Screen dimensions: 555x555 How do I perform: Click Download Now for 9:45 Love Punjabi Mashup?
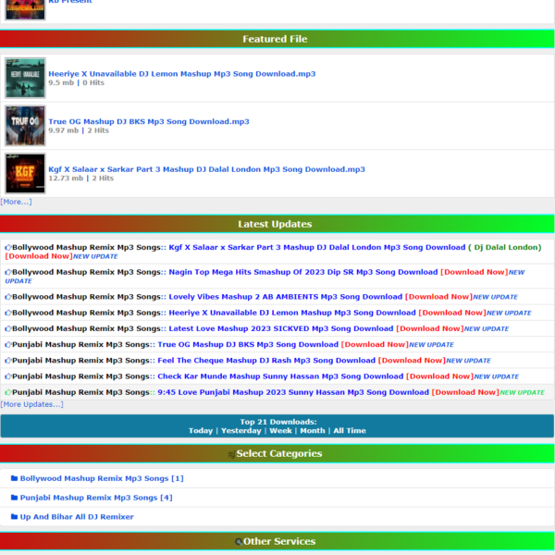[465, 392]
